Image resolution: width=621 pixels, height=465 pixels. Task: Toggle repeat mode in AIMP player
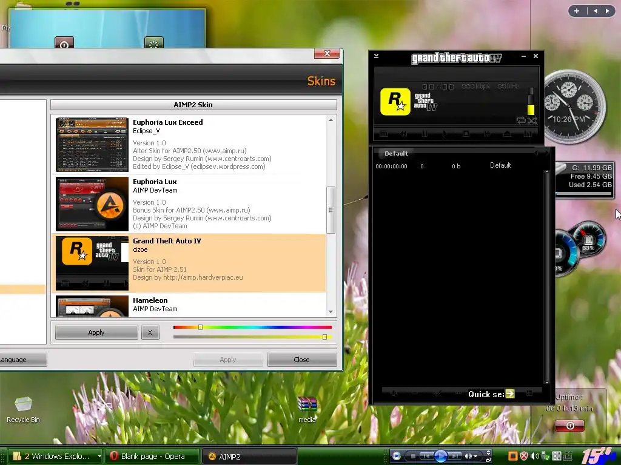click(x=521, y=120)
